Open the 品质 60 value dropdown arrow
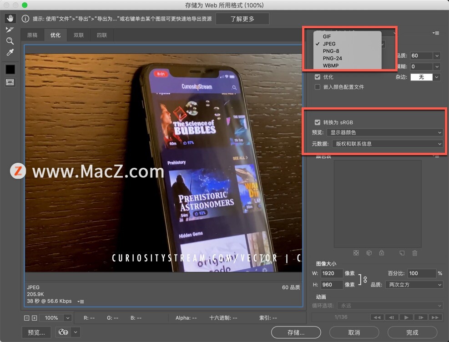Image resolution: width=449 pixels, height=342 pixels. pyautogui.click(x=437, y=56)
